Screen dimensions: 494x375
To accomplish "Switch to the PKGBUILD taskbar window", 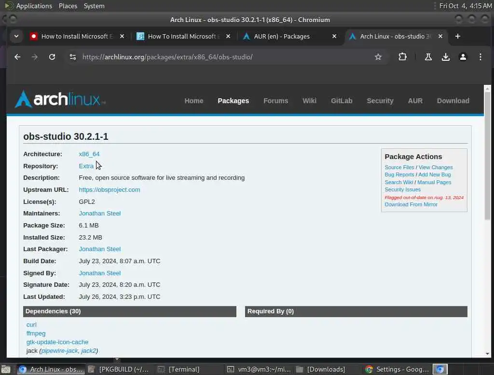I will (119, 369).
